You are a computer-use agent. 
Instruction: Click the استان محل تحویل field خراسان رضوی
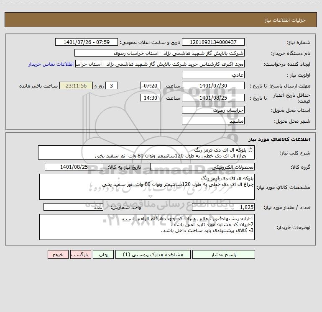(213, 110)
